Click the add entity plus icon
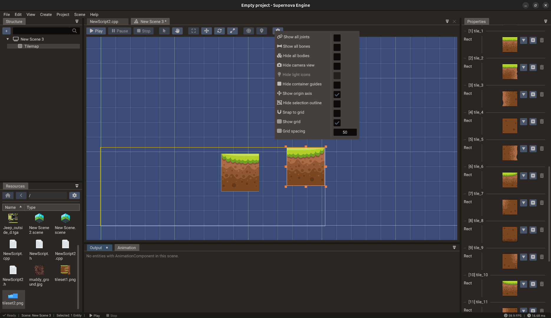This screenshot has width=551, height=318. click(6, 31)
